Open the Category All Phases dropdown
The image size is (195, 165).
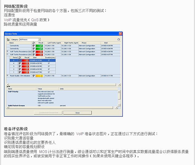click(x=39, y=39)
